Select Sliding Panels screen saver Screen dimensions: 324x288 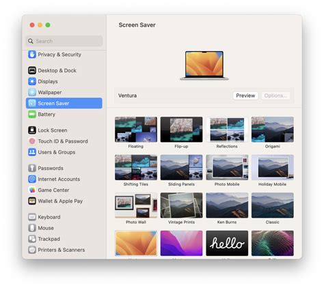pyautogui.click(x=181, y=167)
